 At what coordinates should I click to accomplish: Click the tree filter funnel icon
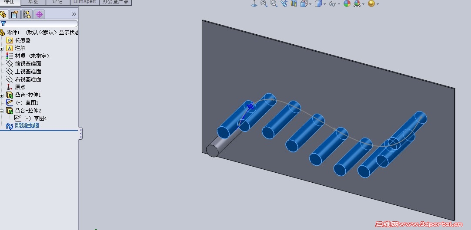click(x=3, y=24)
